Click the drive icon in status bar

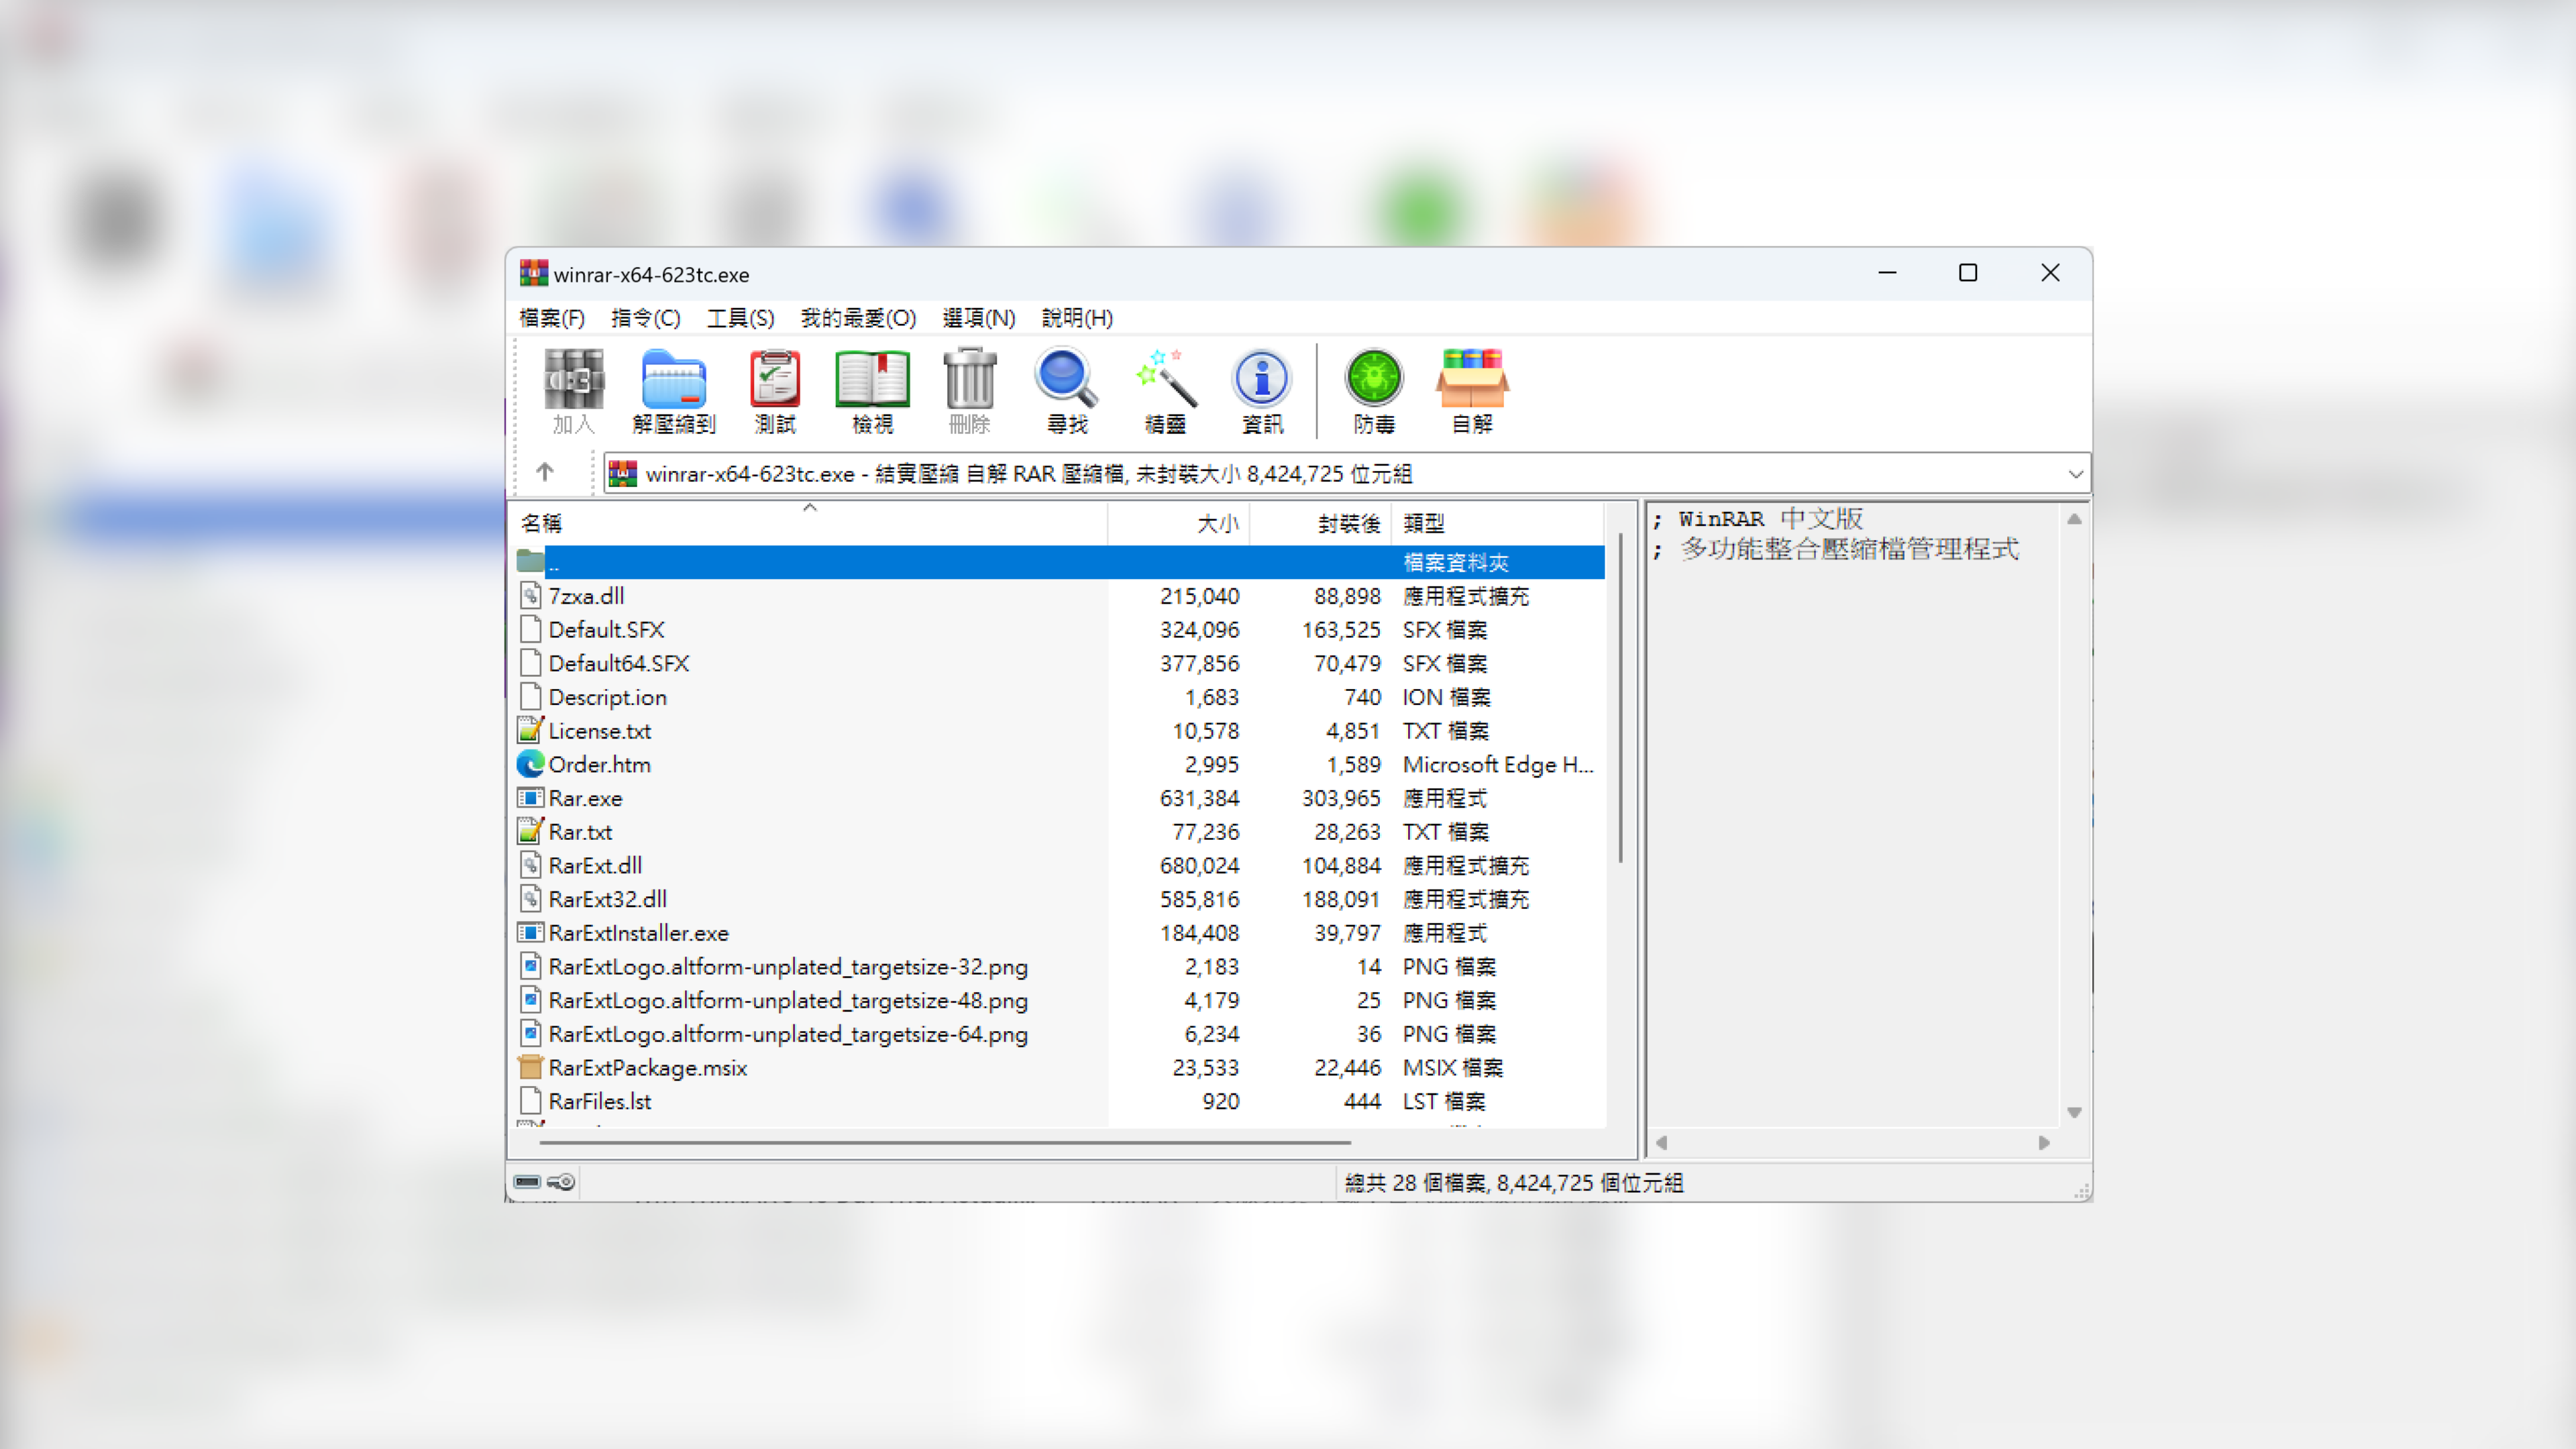point(527,1182)
